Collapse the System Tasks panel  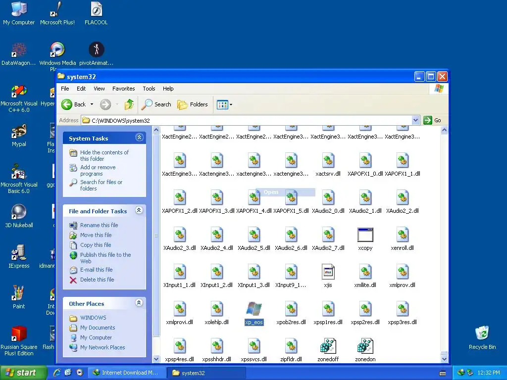[x=139, y=138]
